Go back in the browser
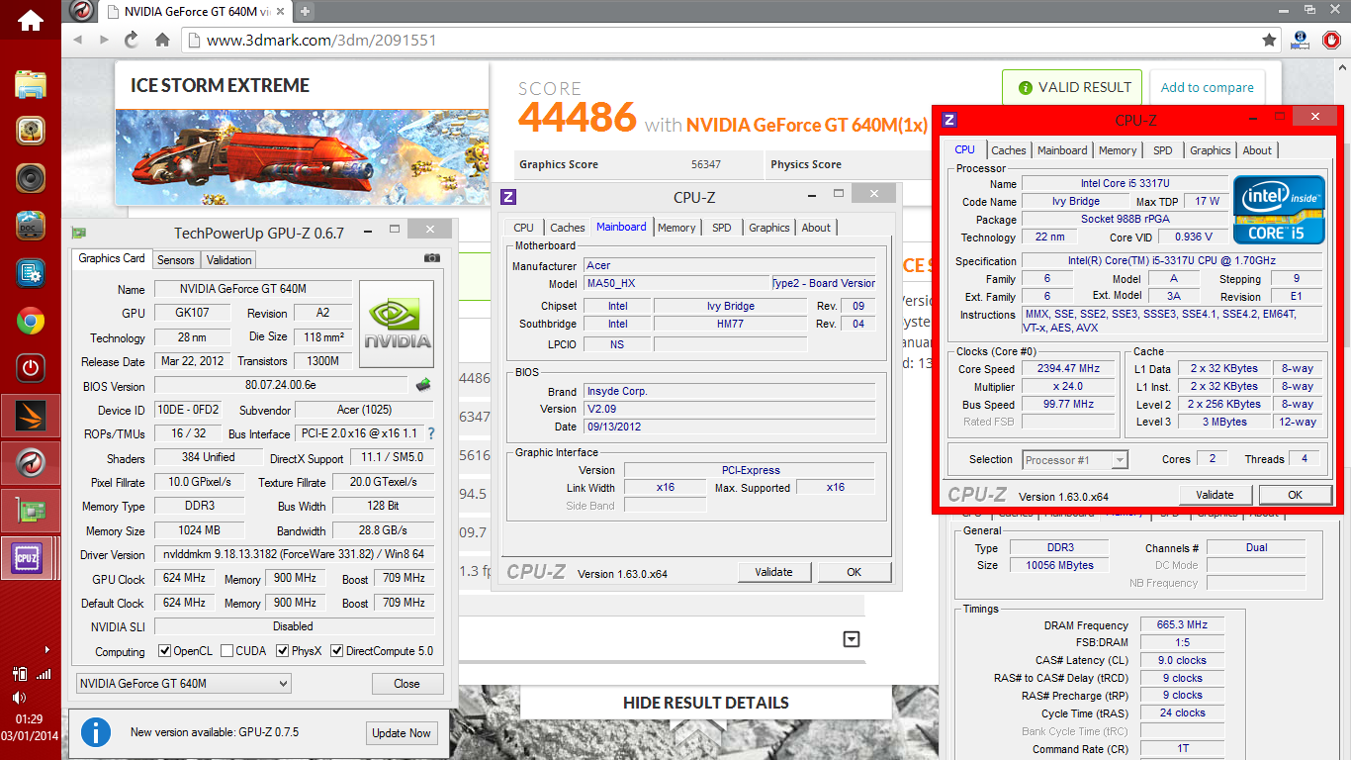The image size is (1351, 760). coord(78,40)
